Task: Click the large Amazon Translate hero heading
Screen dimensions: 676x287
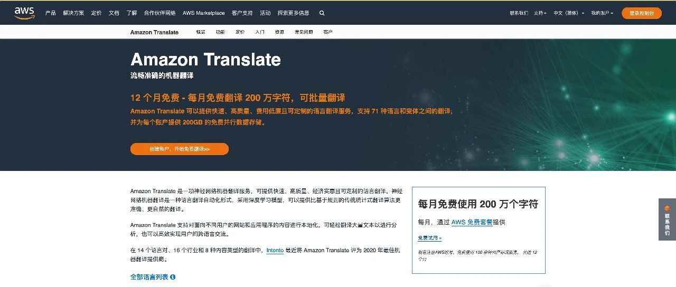Action: 205,59
